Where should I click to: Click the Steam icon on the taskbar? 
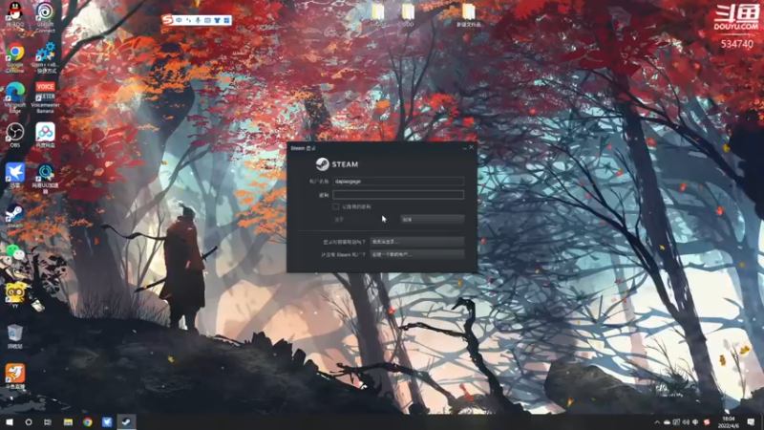pyautogui.click(x=126, y=422)
